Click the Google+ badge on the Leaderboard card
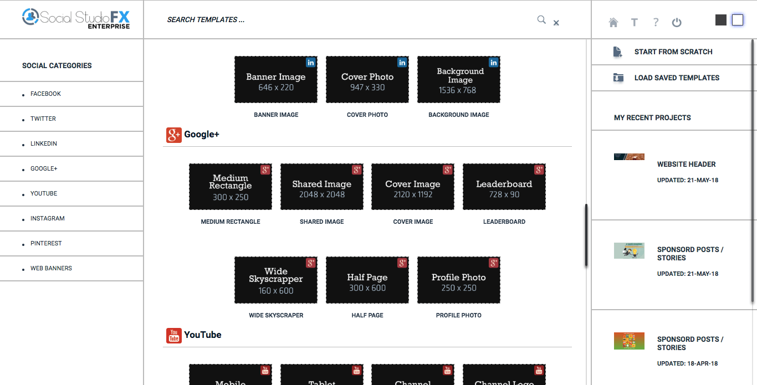757x385 pixels. [539, 170]
